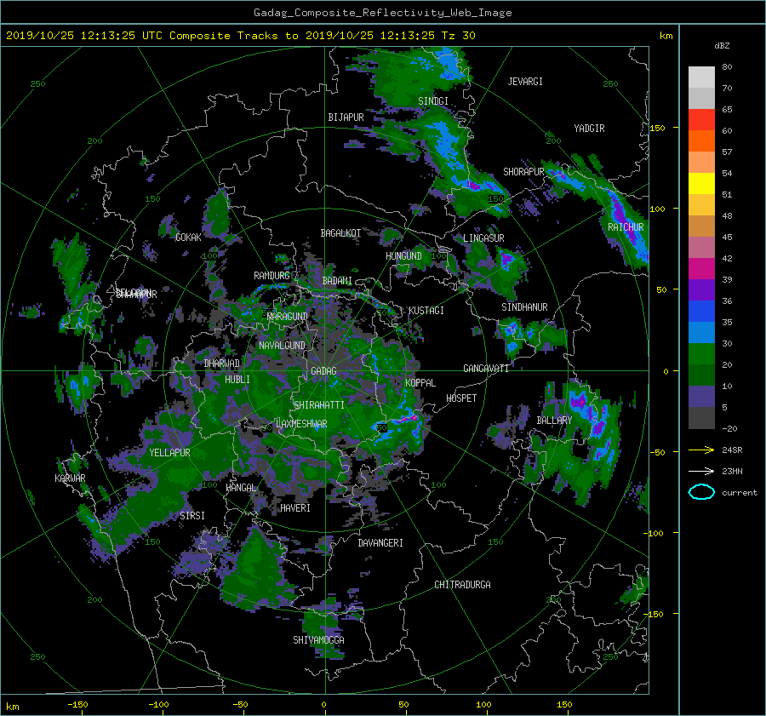Click the CHITRADURGA city label
Image resolution: width=766 pixels, height=716 pixels.
[x=462, y=585]
